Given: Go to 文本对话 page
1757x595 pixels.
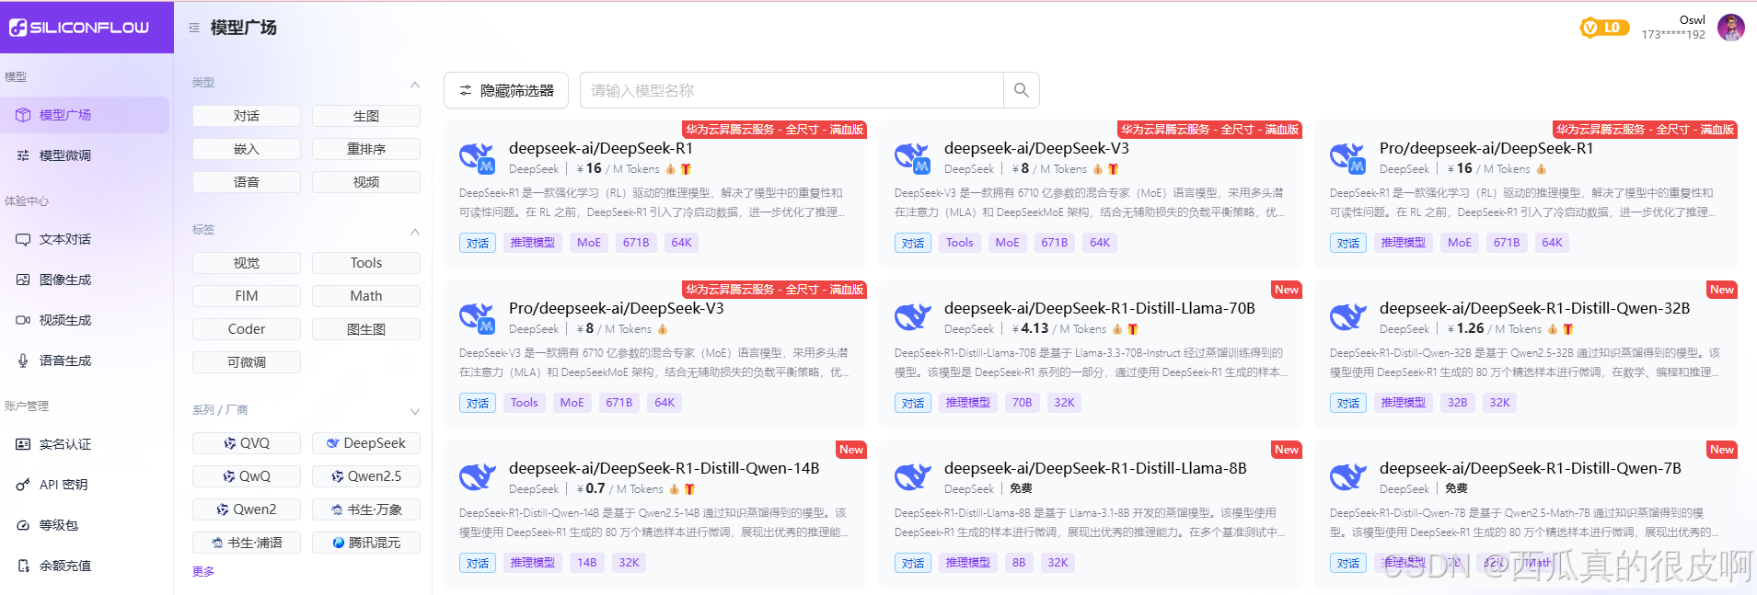Looking at the screenshot, I should [x=85, y=239].
